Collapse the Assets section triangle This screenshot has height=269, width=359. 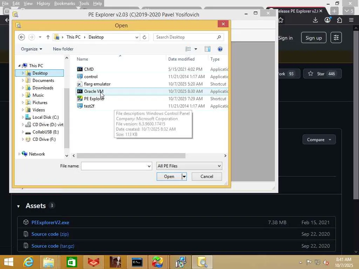coord(18,206)
